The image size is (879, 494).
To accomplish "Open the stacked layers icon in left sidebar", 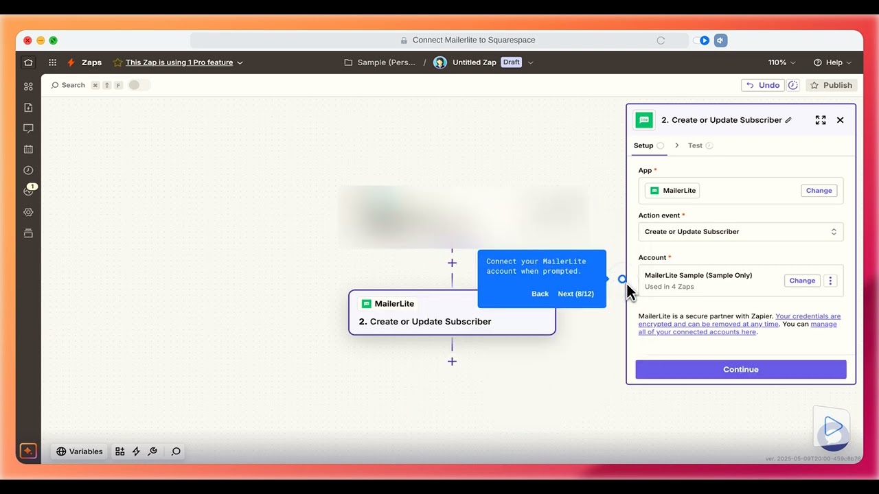I will 28,233.
